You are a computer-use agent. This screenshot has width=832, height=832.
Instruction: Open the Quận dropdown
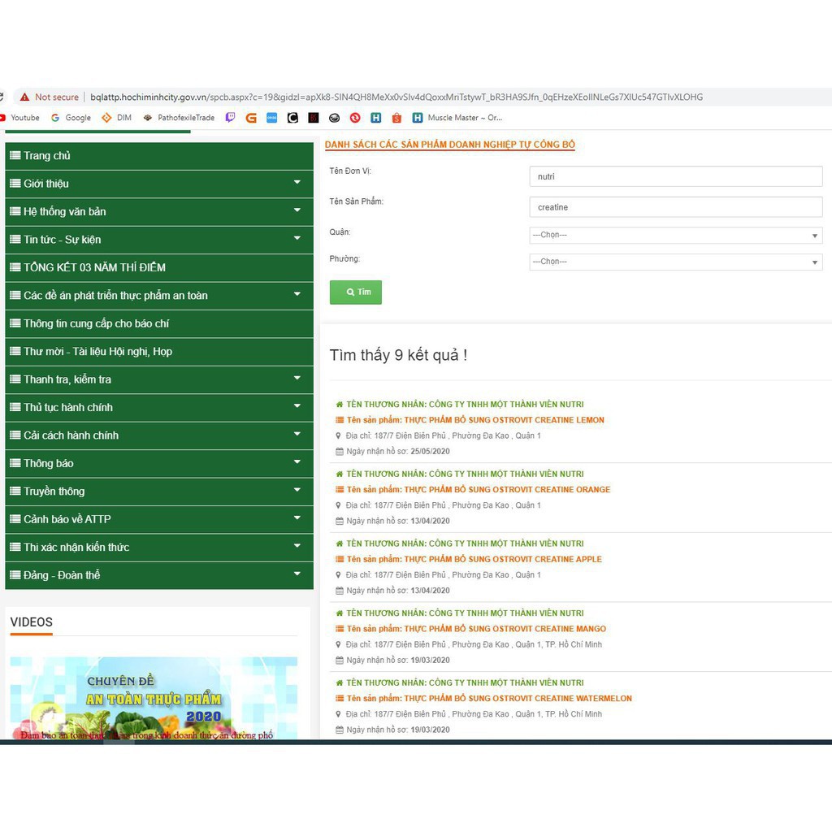(675, 235)
